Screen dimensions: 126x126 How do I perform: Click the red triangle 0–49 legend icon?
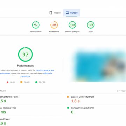pos(8,82)
